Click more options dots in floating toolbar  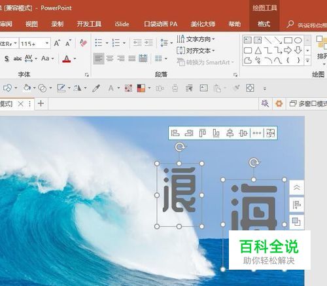click(x=257, y=133)
